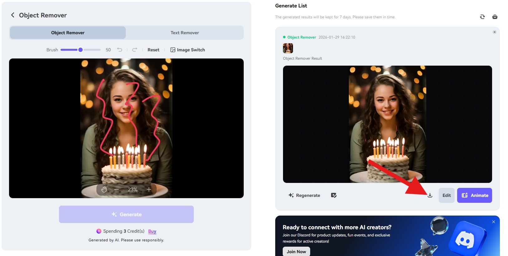Image resolution: width=508 pixels, height=256 pixels.
Task: Switch to the Text Remover tab
Action: click(x=185, y=33)
